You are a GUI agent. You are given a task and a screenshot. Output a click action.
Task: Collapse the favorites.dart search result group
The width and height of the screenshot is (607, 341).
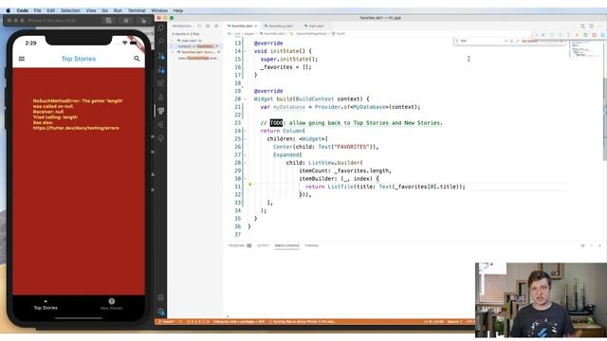tap(173, 52)
